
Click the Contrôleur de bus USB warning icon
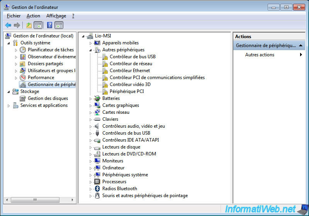[x=105, y=57]
